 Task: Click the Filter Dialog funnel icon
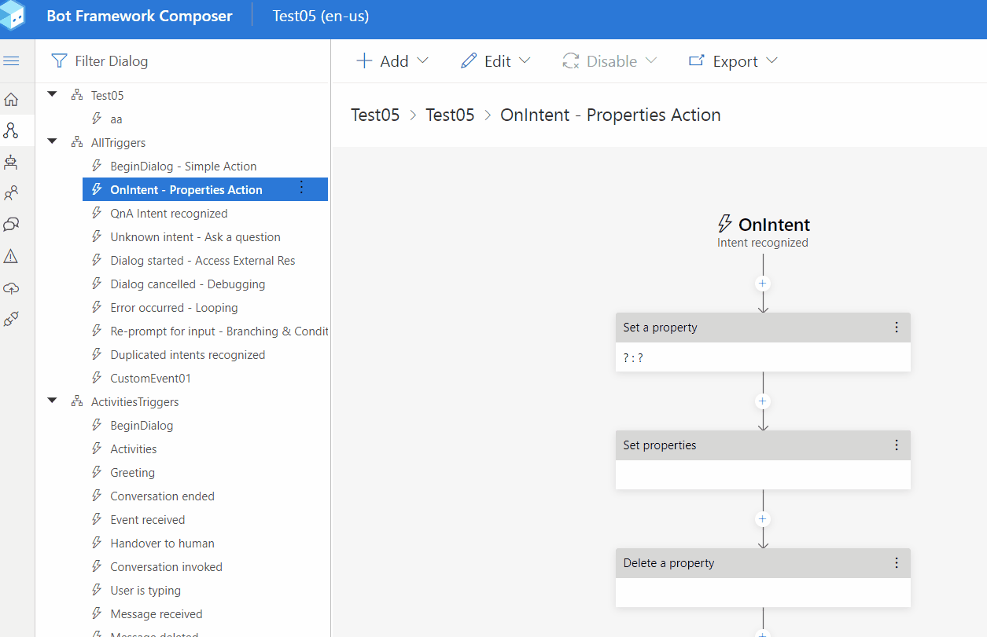tap(59, 60)
